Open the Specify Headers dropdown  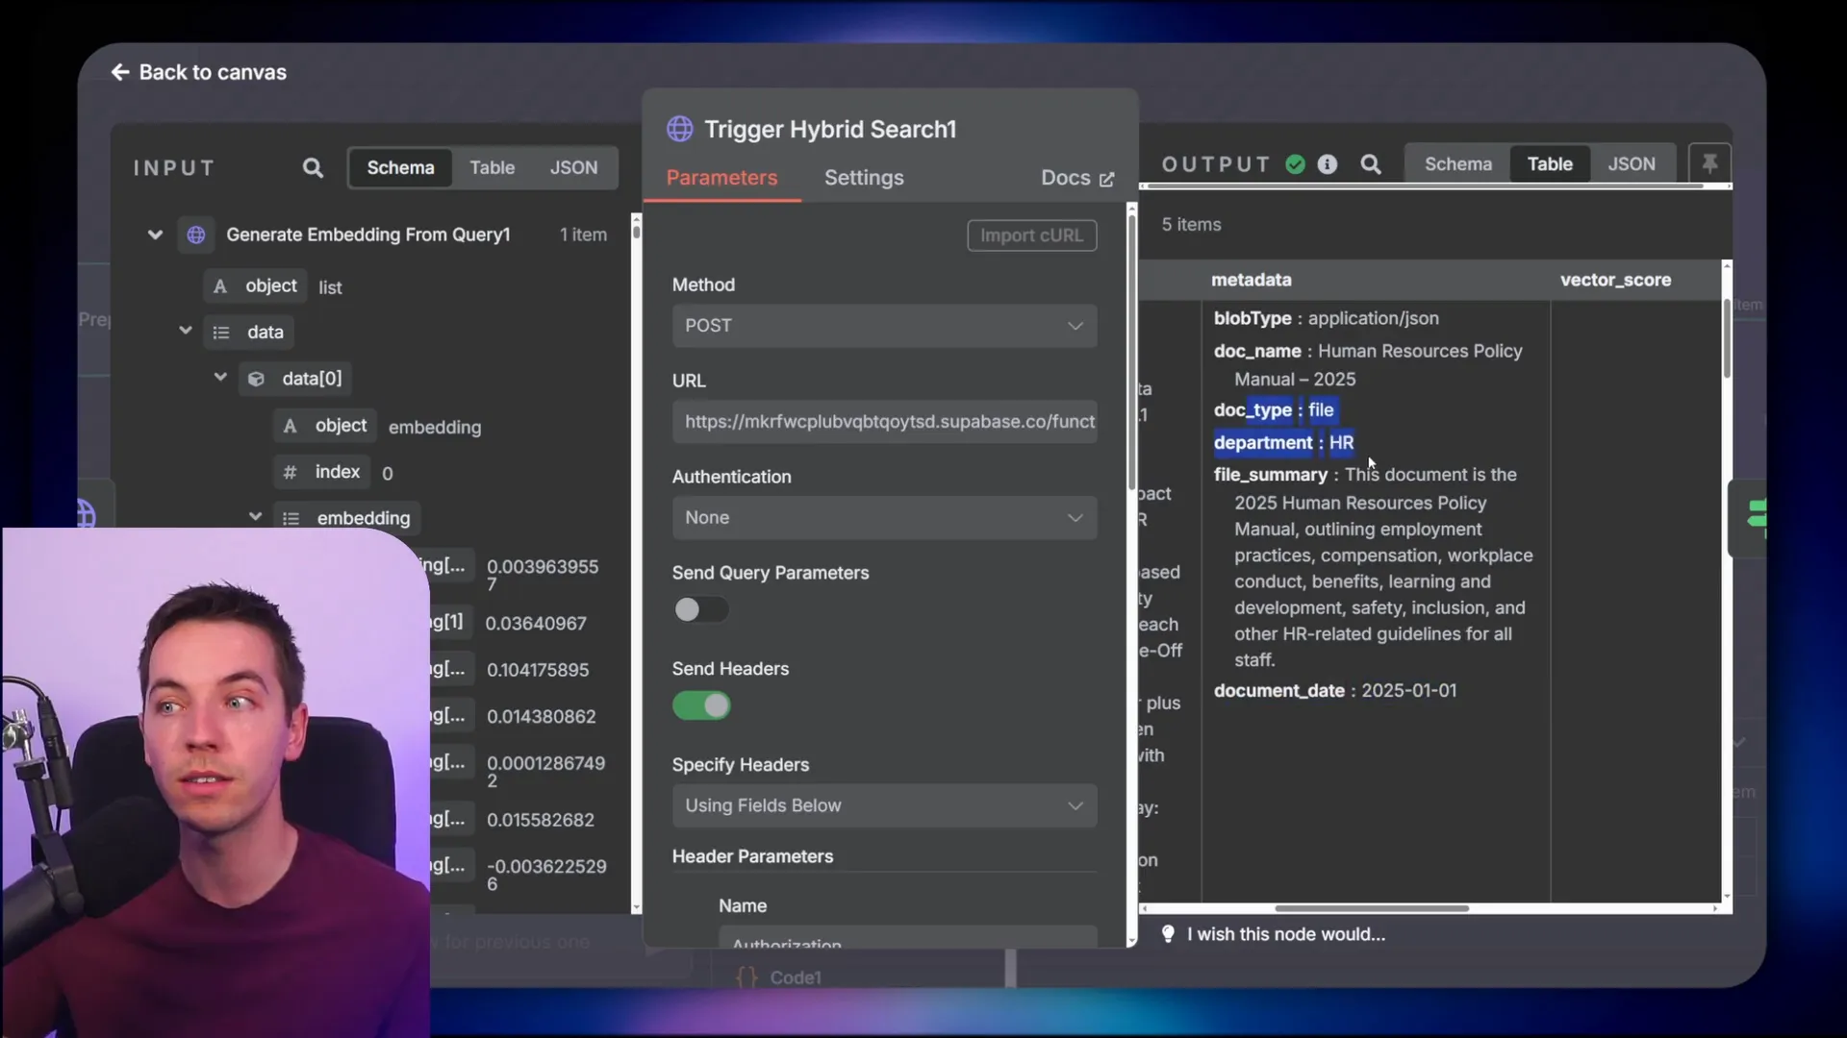tap(884, 805)
